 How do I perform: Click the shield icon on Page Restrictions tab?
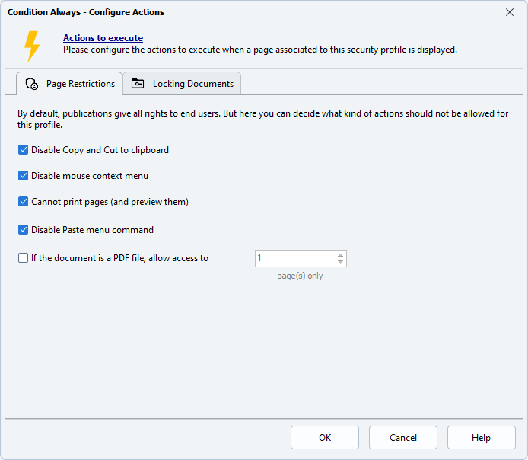32,84
